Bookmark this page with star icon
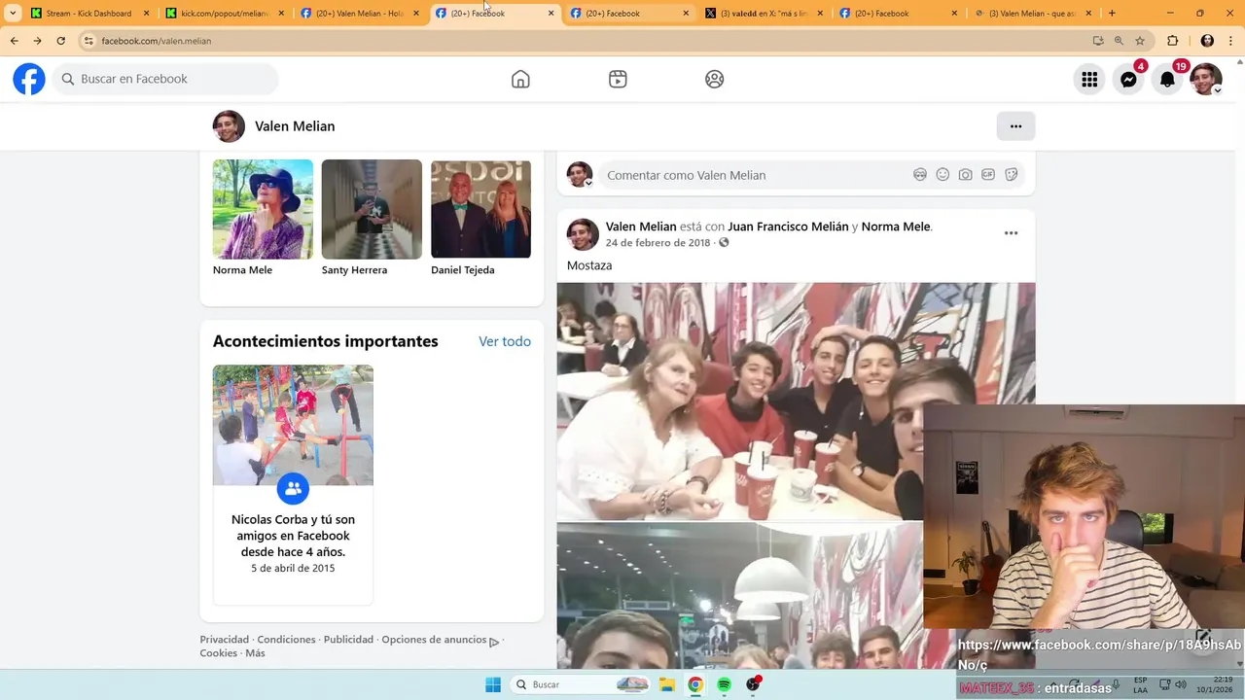 [x=1140, y=41]
